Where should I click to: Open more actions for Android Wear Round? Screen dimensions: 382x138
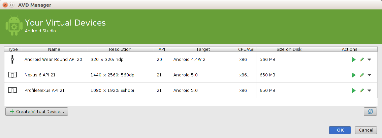point(370,60)
